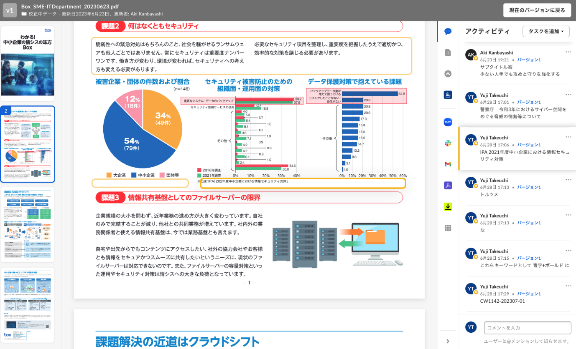Image resolution: width=576 pixels, height=349 pixels.
Task: Open options menu for the トルツメ comment
Action: point(568,180)
